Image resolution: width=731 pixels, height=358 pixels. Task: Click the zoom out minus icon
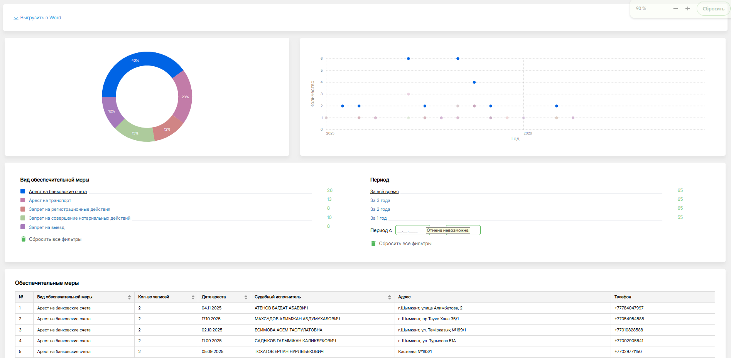point(675,8)
